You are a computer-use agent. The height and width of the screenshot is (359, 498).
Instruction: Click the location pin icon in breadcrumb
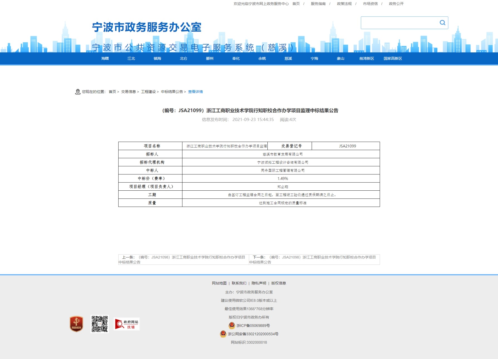[x=78, y=92]
